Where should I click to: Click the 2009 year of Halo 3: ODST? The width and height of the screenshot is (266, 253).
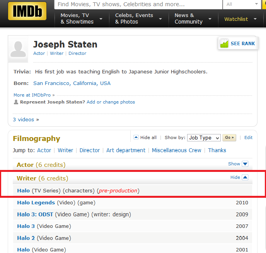(242, 214)
